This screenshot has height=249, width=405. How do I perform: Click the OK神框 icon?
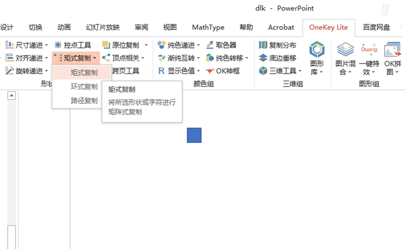(226, 70)
